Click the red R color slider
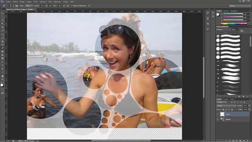This screenshot has width=252, height=142. (x=233, y=14)
